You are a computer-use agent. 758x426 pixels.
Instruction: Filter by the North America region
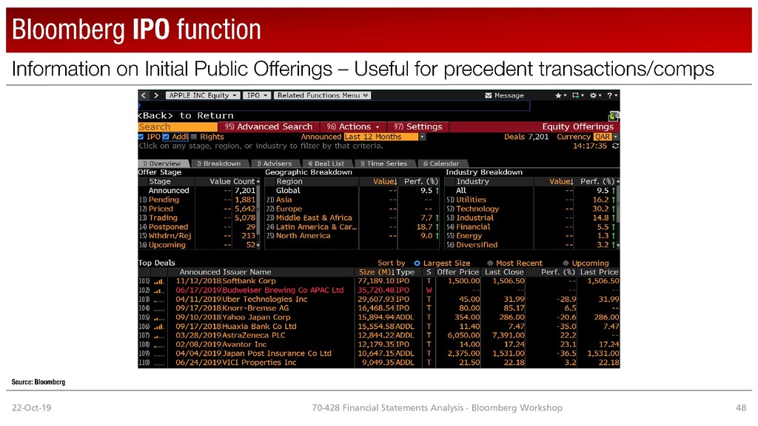pos(303,236)
